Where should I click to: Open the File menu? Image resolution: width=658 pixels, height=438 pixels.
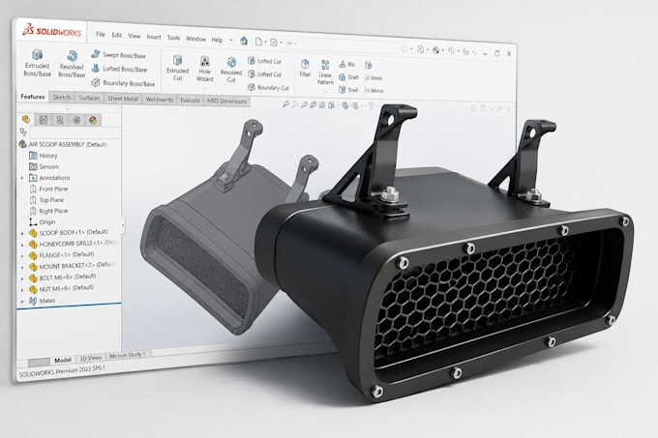pos(101,35)
